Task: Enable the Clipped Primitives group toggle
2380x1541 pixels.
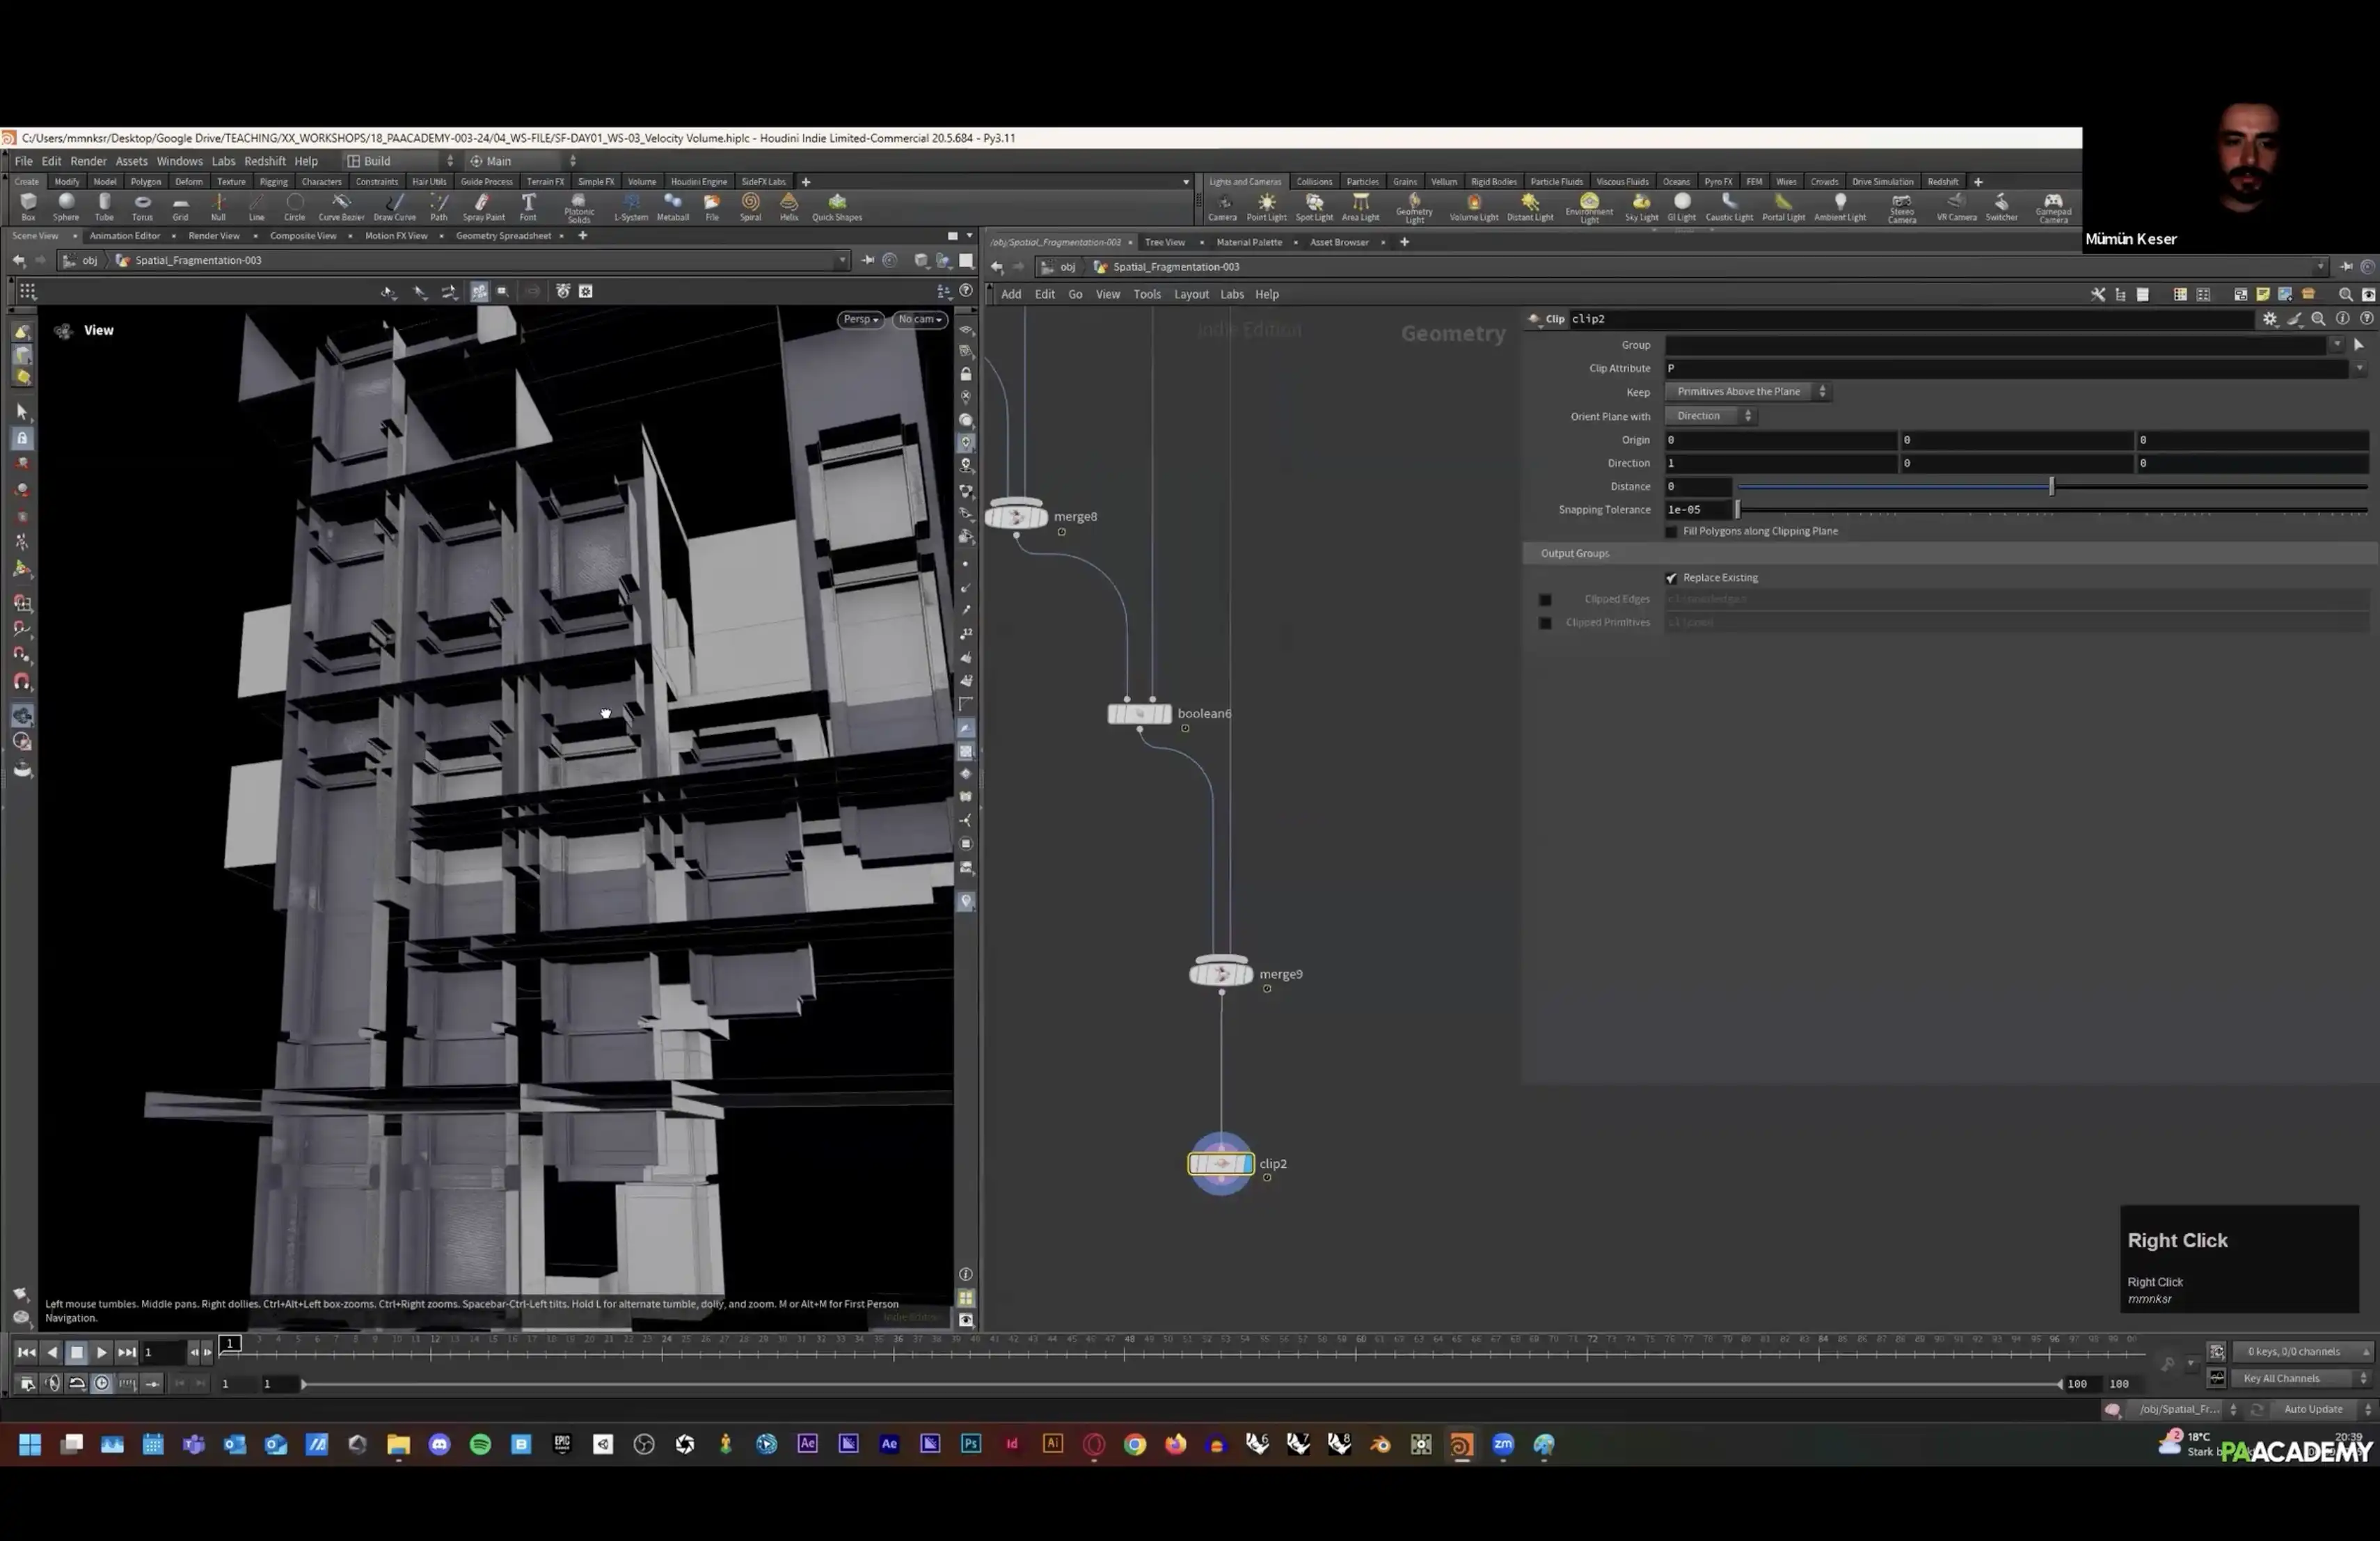Action: point(1545,622)
